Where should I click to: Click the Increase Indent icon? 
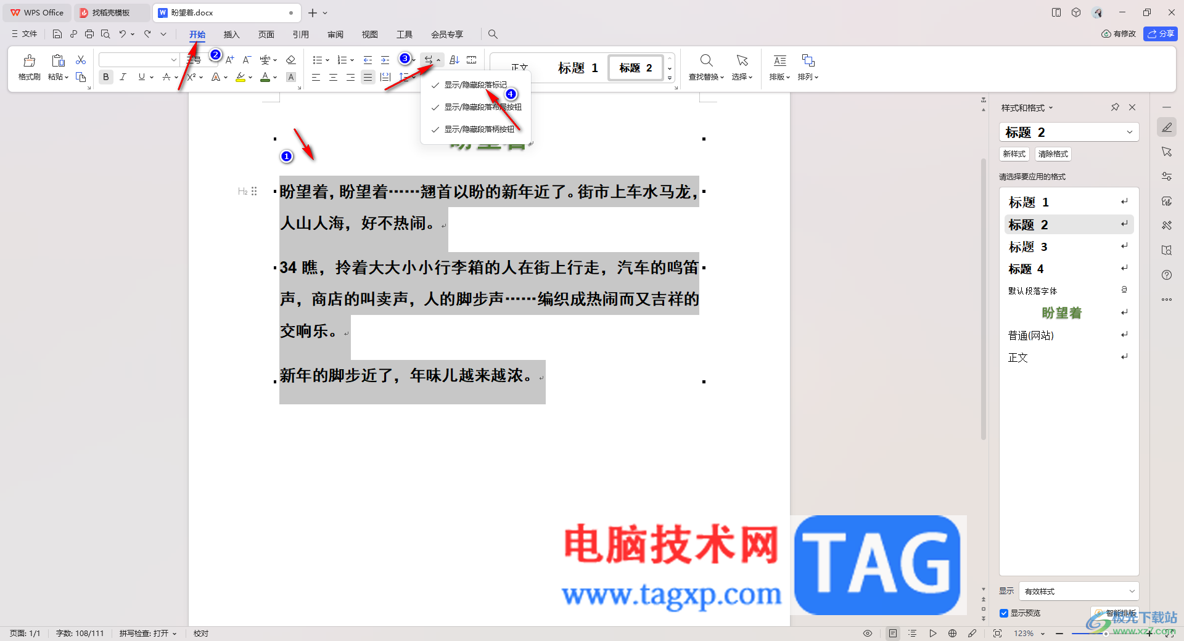point(385,60)
